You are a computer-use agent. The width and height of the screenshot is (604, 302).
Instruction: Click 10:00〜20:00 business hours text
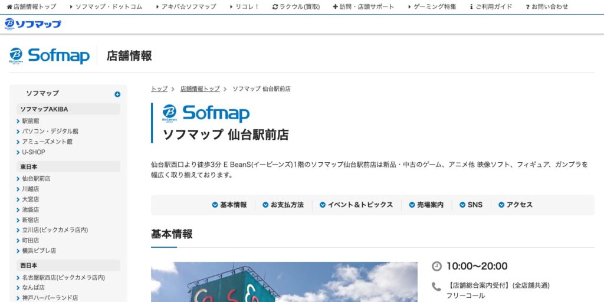coord(477,266)
